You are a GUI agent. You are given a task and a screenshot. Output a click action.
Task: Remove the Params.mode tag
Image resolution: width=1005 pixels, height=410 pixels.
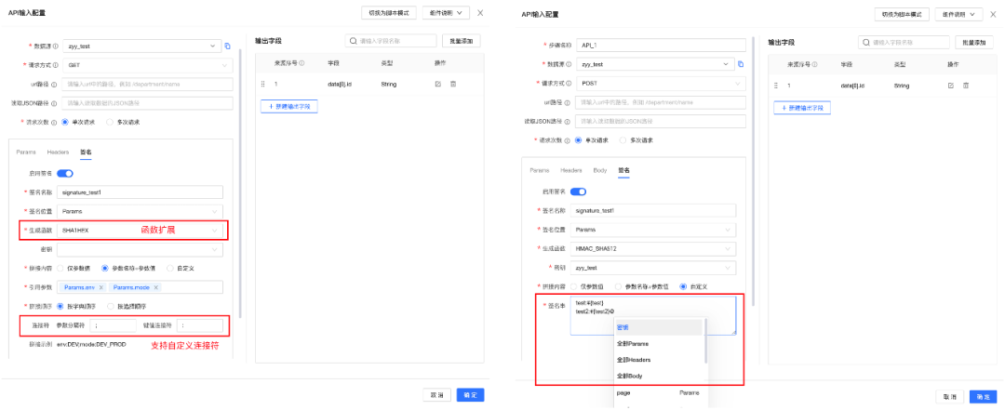[x=156, y=287]
